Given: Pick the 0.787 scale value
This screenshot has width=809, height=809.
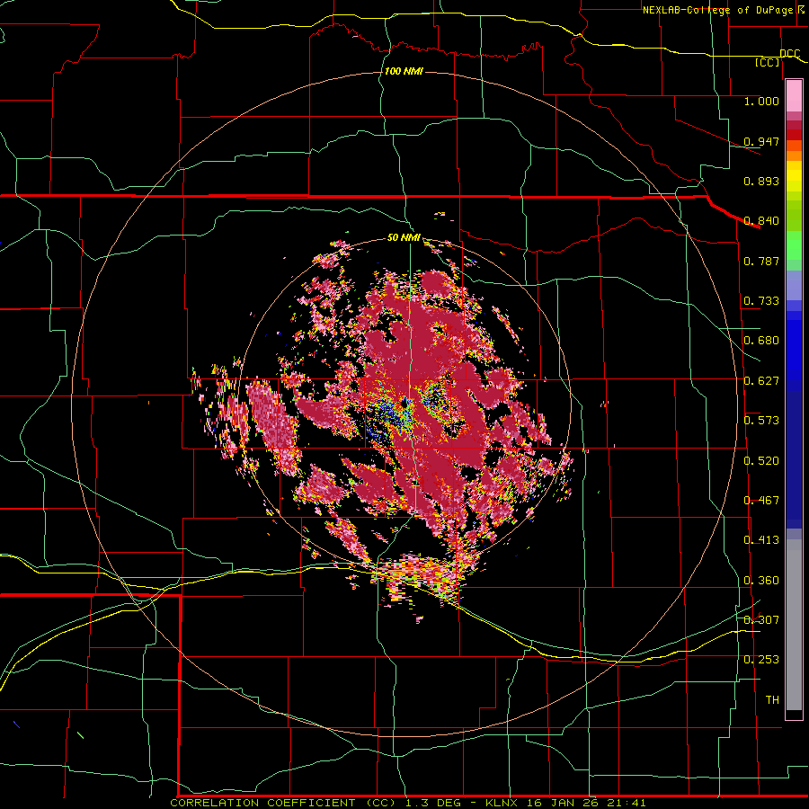Looking at the screenshot, I should click(761, 261).
